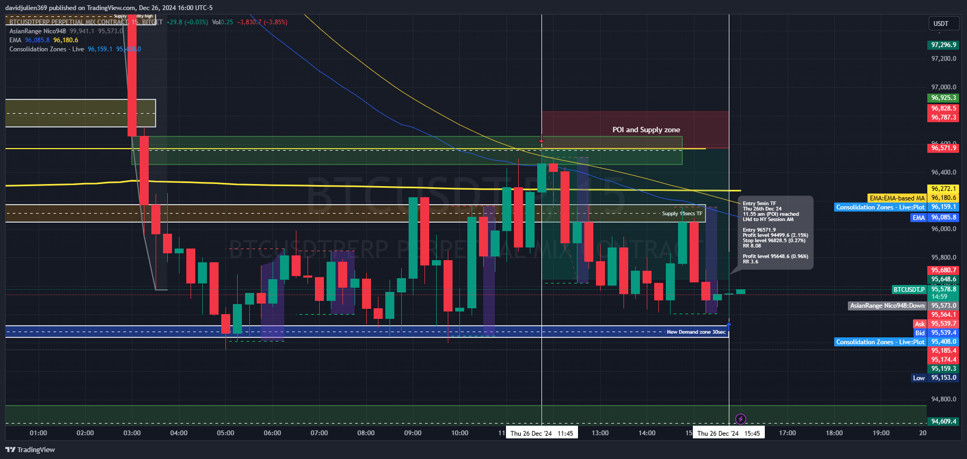
Task: Click the TradingView logo at bottom left
Action: [x=30, y=449]
